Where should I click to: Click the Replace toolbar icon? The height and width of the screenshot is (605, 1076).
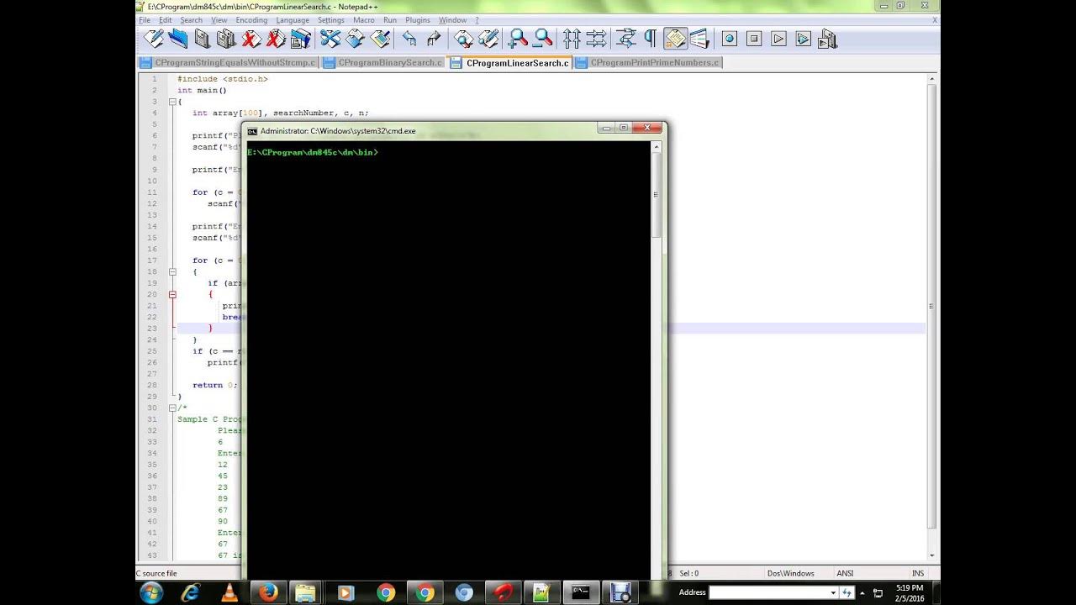click(488, 39)
